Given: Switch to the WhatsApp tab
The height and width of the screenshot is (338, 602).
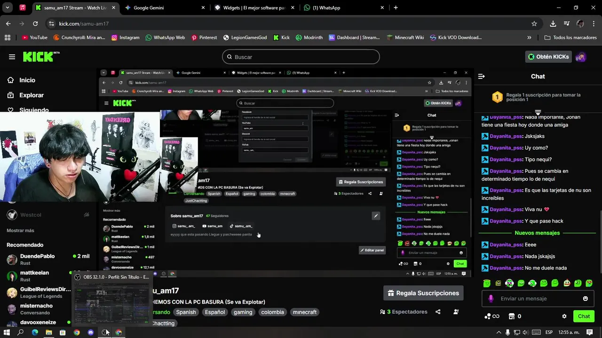Looking at the screenshot, I should pyautogui.click(x=343, y=8).
